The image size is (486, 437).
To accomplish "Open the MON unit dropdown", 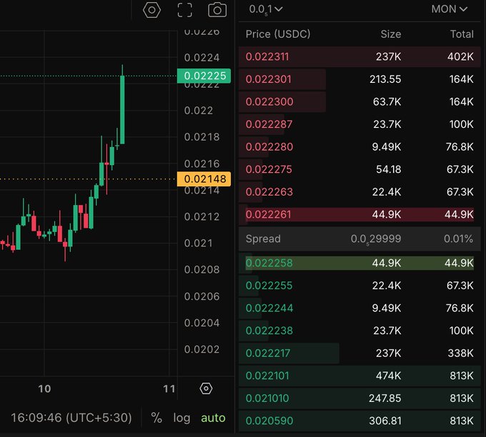I will [x=449, y=9].
